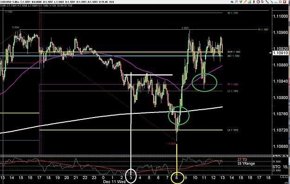Screen dimensions: 290x184
Task: Click the STO 15 stochastic value label
Action: 281,167
